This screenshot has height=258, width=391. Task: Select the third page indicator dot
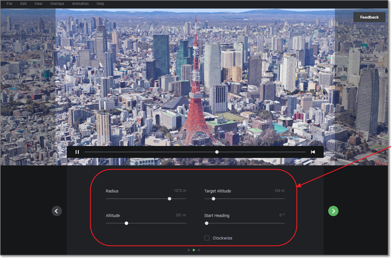[x=199, y=250]
